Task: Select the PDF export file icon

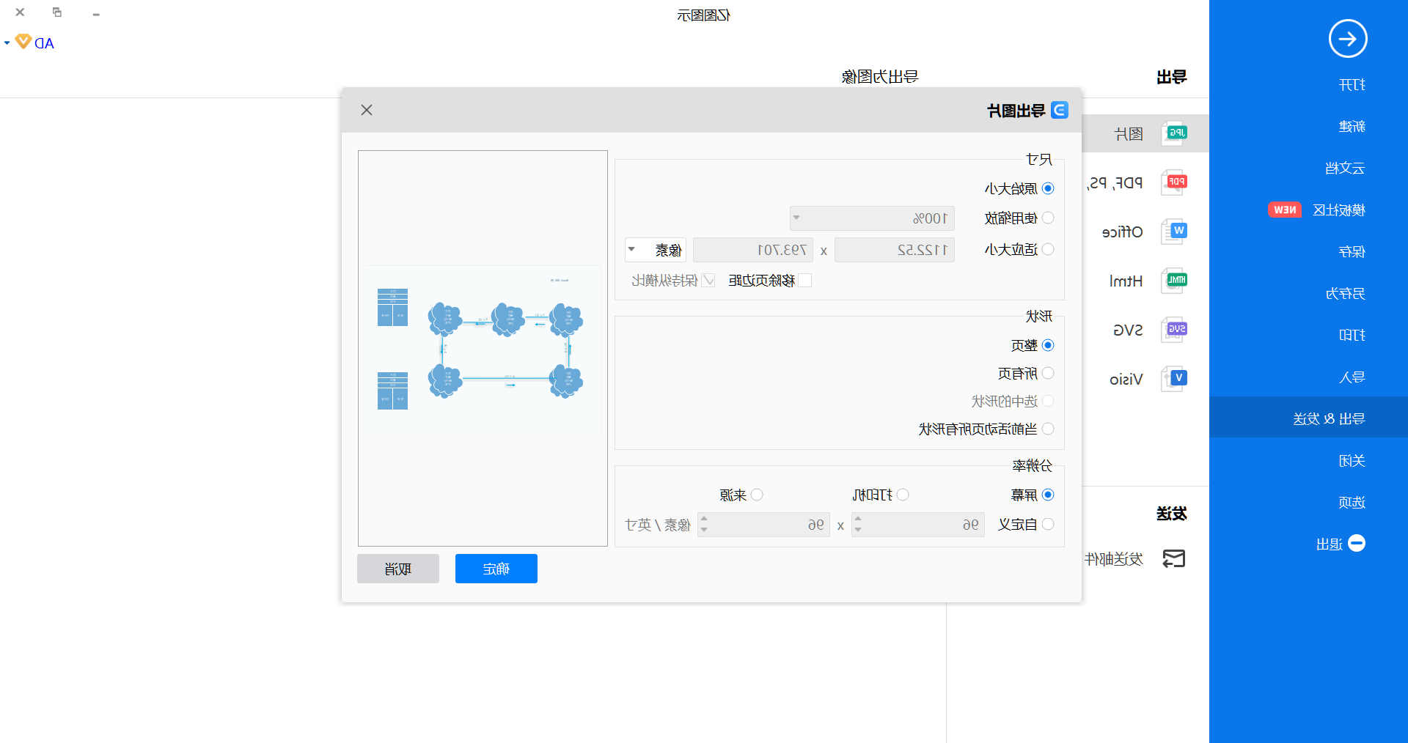Action: pos(1175,182)
